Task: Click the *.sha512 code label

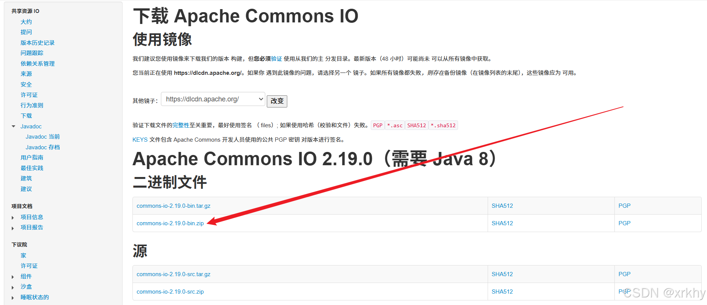Action: (x=443, y=125)
